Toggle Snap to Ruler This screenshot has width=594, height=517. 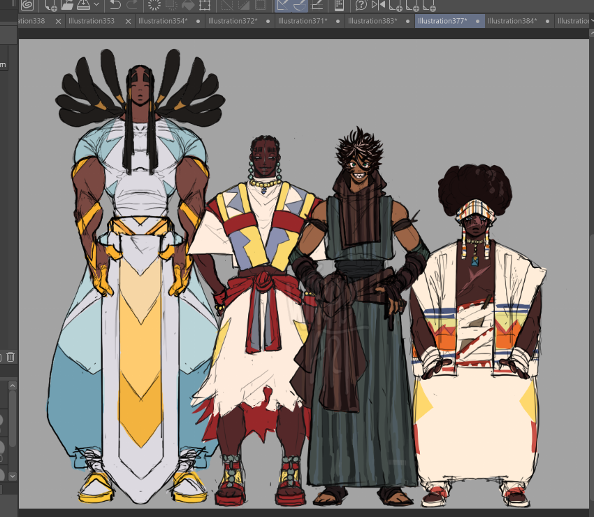pos(283,5)
